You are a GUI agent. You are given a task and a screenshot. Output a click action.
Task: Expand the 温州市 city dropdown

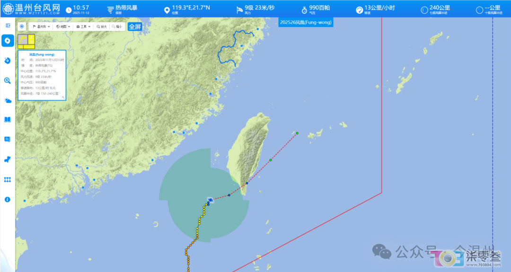click(x=41, y=26)
